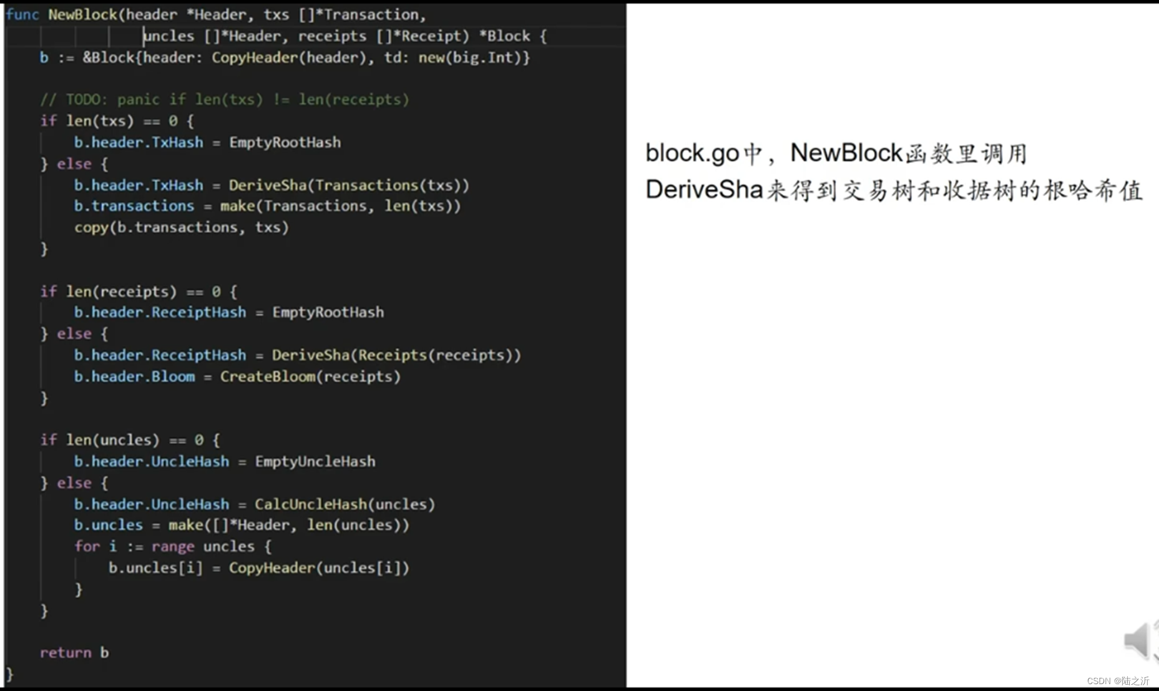Click 'DeriveSha(Receipts(receipts))' call
The image size is (1159, 691).
[396, 355]
